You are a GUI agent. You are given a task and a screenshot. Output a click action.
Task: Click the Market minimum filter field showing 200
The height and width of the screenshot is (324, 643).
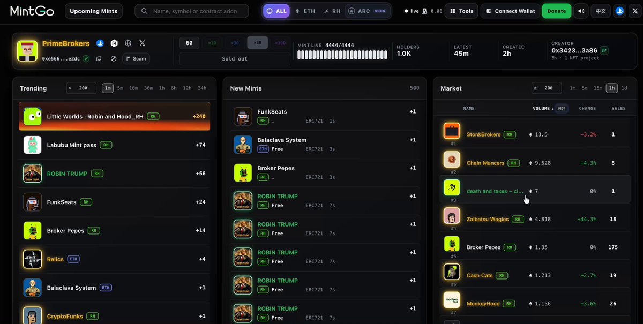(547, 88)
